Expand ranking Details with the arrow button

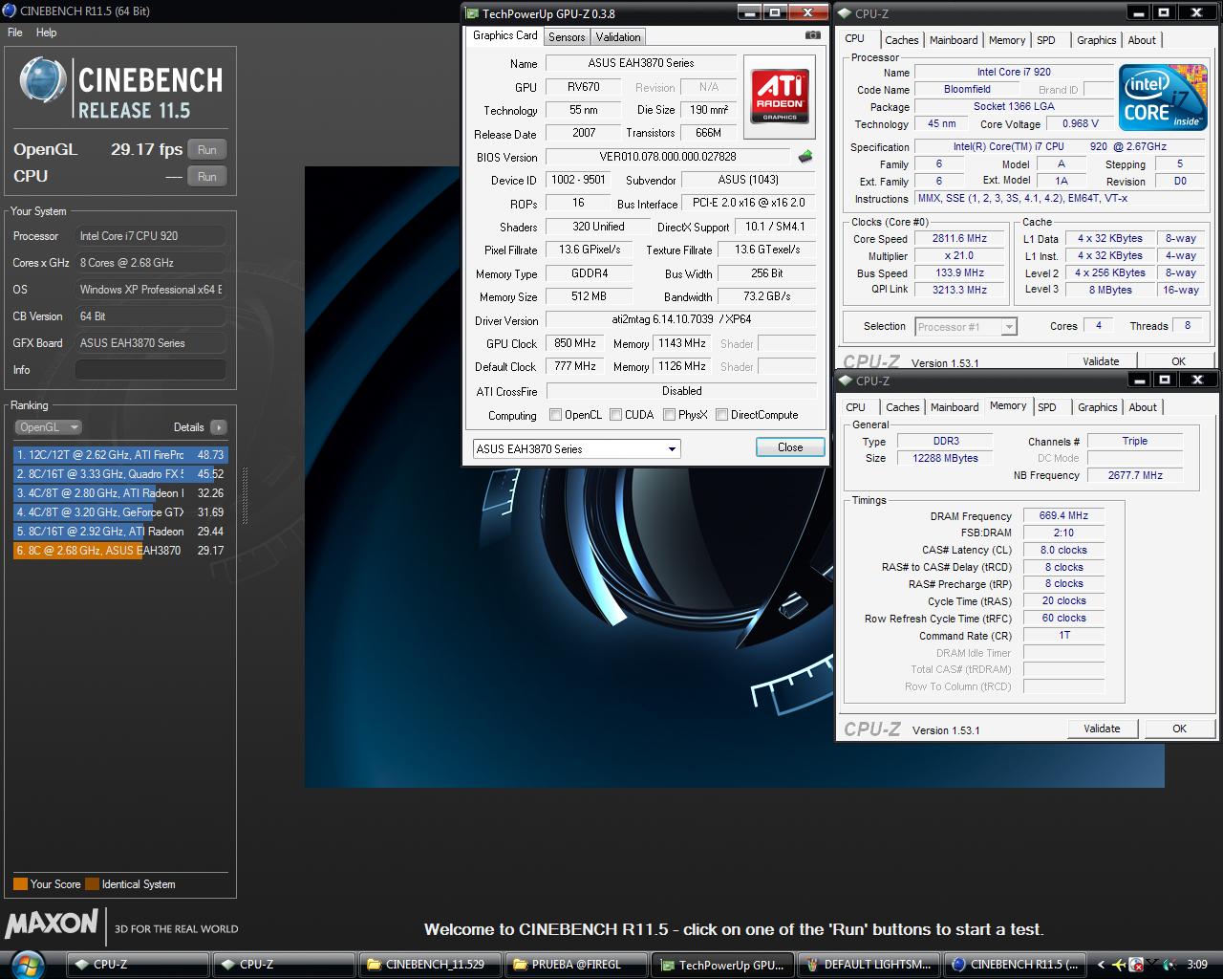point(219,427)
